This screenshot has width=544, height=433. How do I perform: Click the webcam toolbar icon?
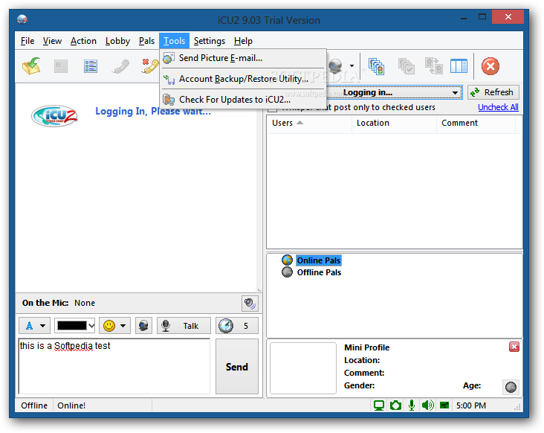click(335, 66)
